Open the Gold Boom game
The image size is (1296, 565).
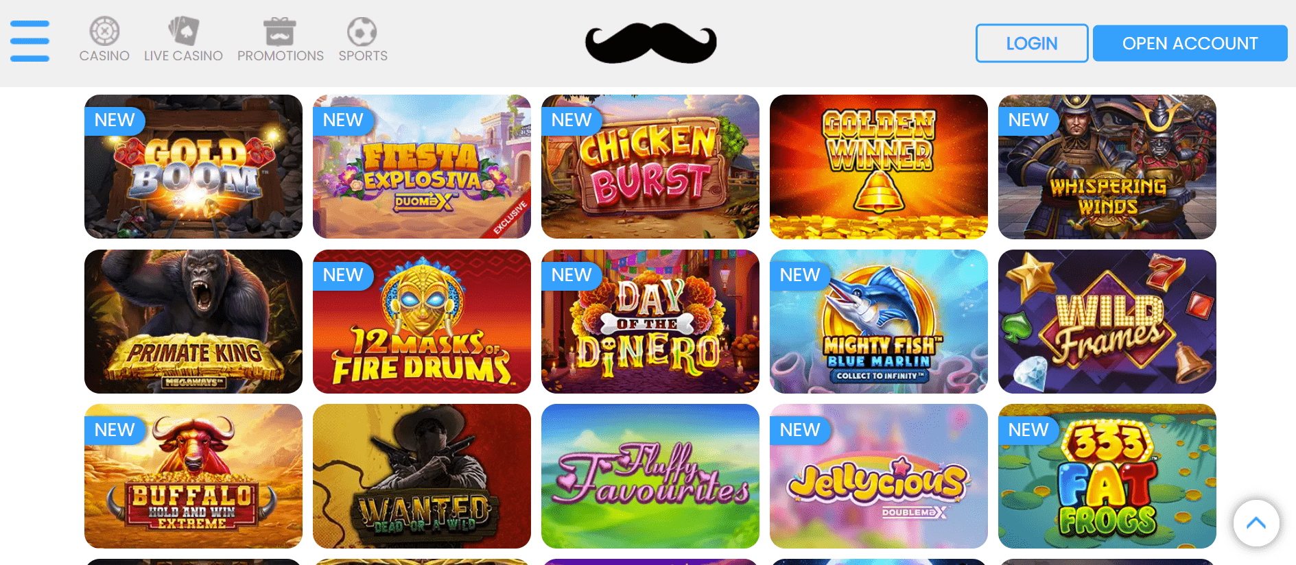193,167
